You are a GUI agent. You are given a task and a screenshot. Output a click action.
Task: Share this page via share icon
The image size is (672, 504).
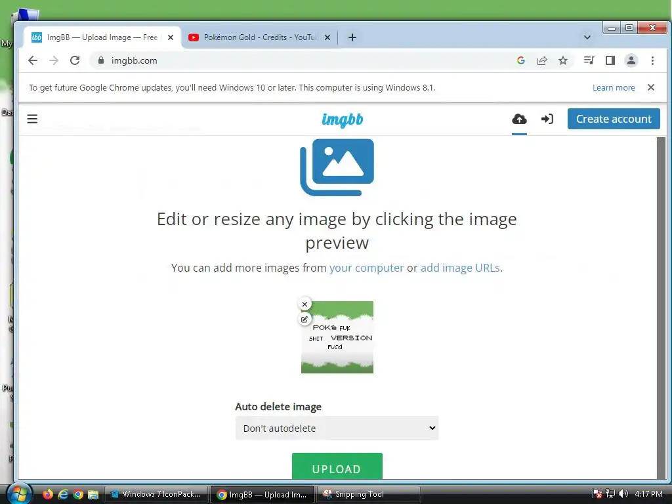tap(542, 60)
